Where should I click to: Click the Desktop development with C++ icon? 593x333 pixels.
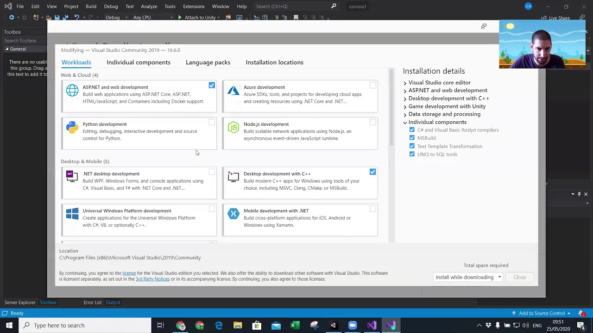[233, 177]
